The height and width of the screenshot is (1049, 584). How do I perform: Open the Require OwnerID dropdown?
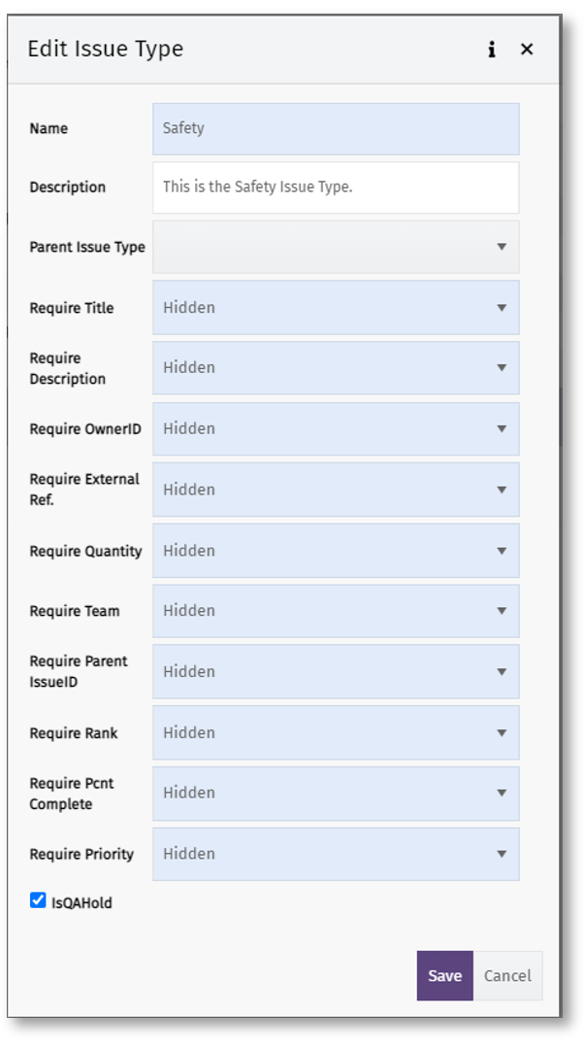click(335, 429)
